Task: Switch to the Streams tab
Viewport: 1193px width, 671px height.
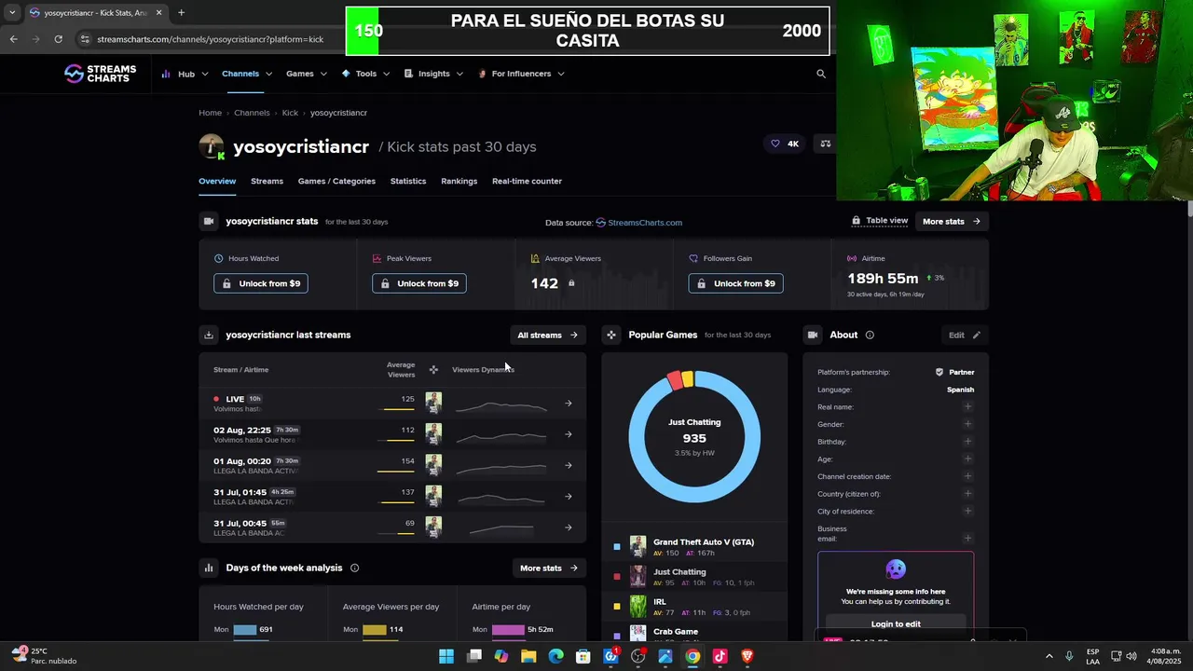Action: 267,181
